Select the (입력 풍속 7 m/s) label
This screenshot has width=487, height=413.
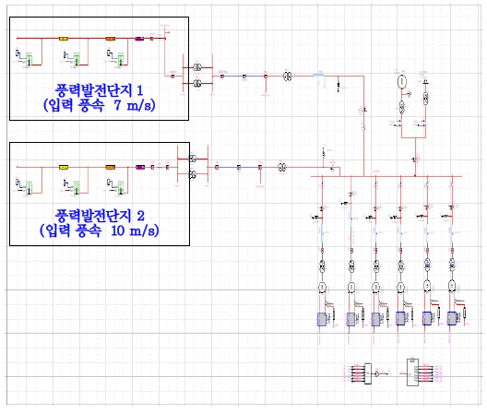click(99, 105)
